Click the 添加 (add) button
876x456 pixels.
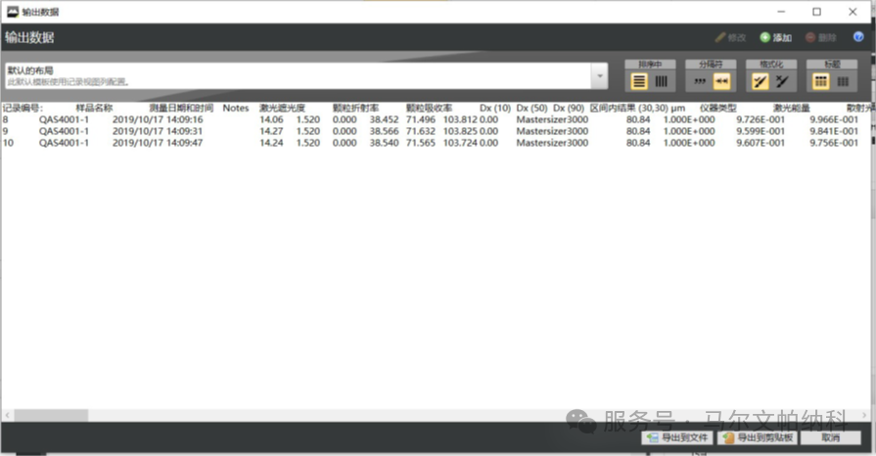tap(776, 37)
